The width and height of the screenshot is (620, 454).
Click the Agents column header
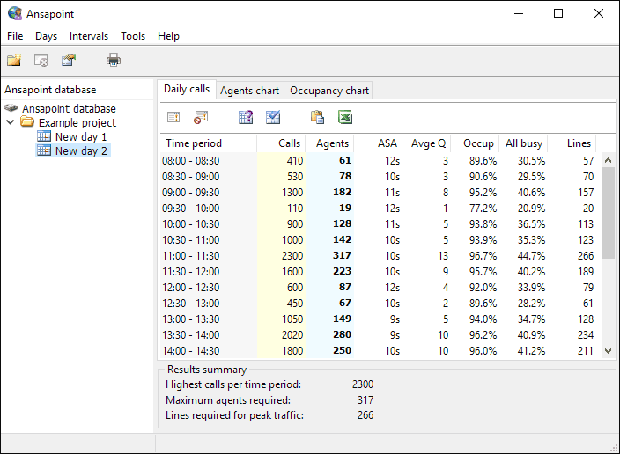tap(329, 143)
